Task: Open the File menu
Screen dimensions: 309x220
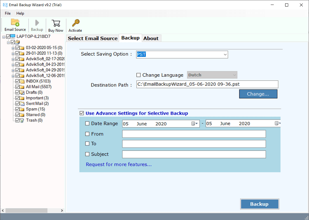Action: point(8,14)
